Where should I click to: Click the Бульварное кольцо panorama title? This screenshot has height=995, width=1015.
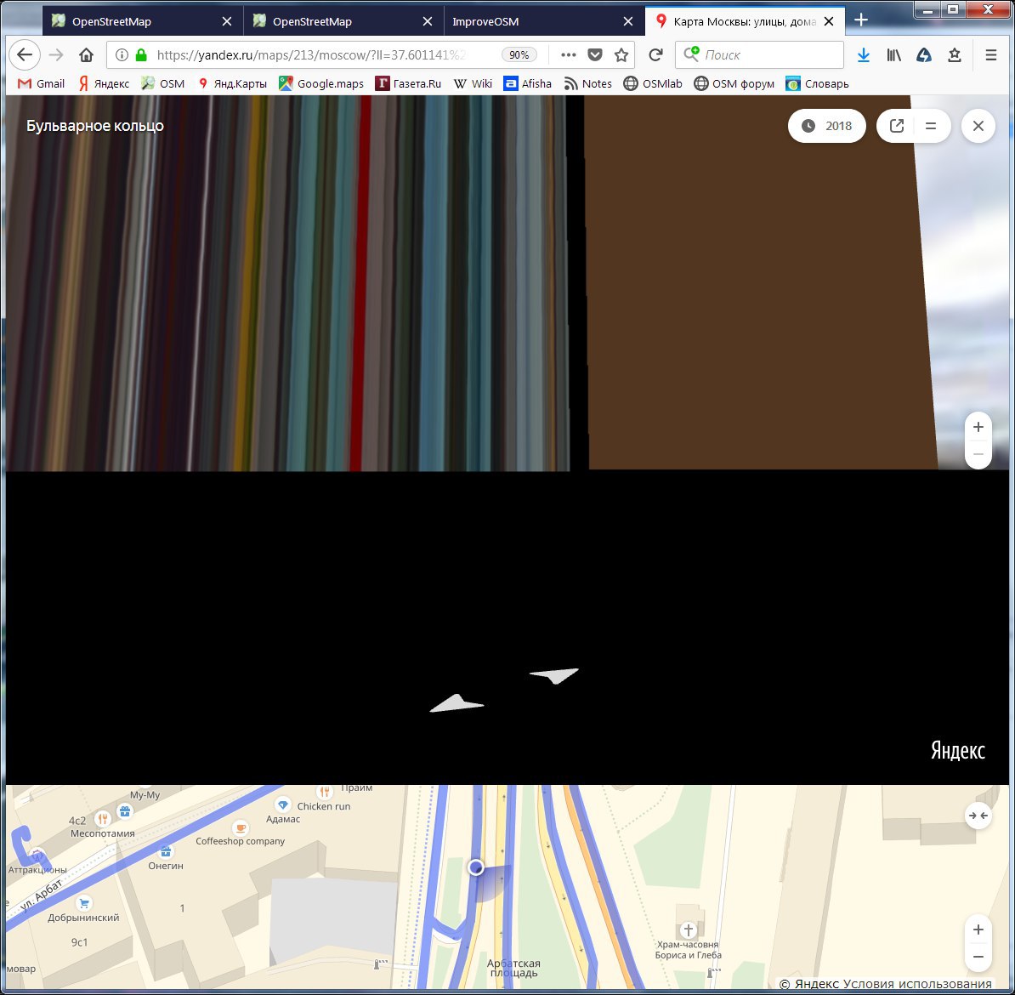(x=95, y=126)
